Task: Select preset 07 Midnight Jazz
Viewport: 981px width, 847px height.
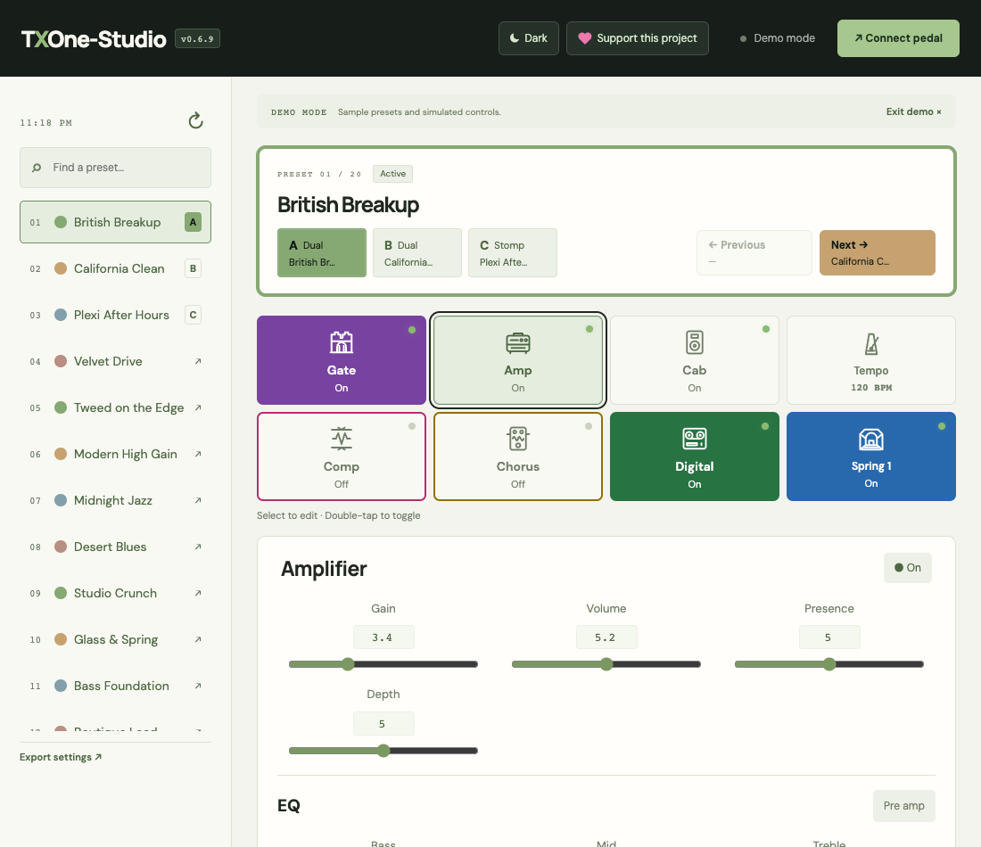Action: coord(115,500)
